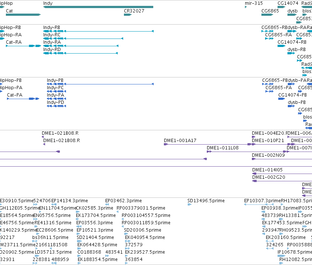Click the Indy-RA transcript label
The image size is (312, 265).
pyautogui.click(x=52, y=42)
